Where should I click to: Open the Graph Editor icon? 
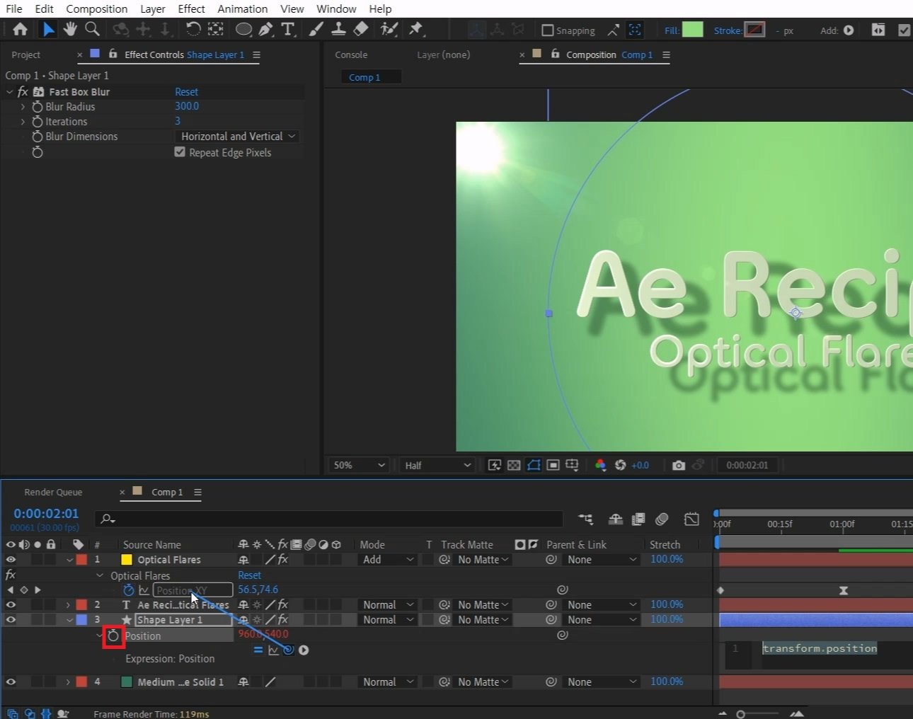691,519
